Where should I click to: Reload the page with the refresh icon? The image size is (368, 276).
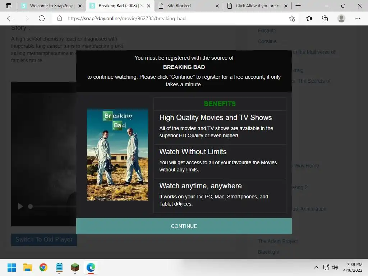[42, 18]
